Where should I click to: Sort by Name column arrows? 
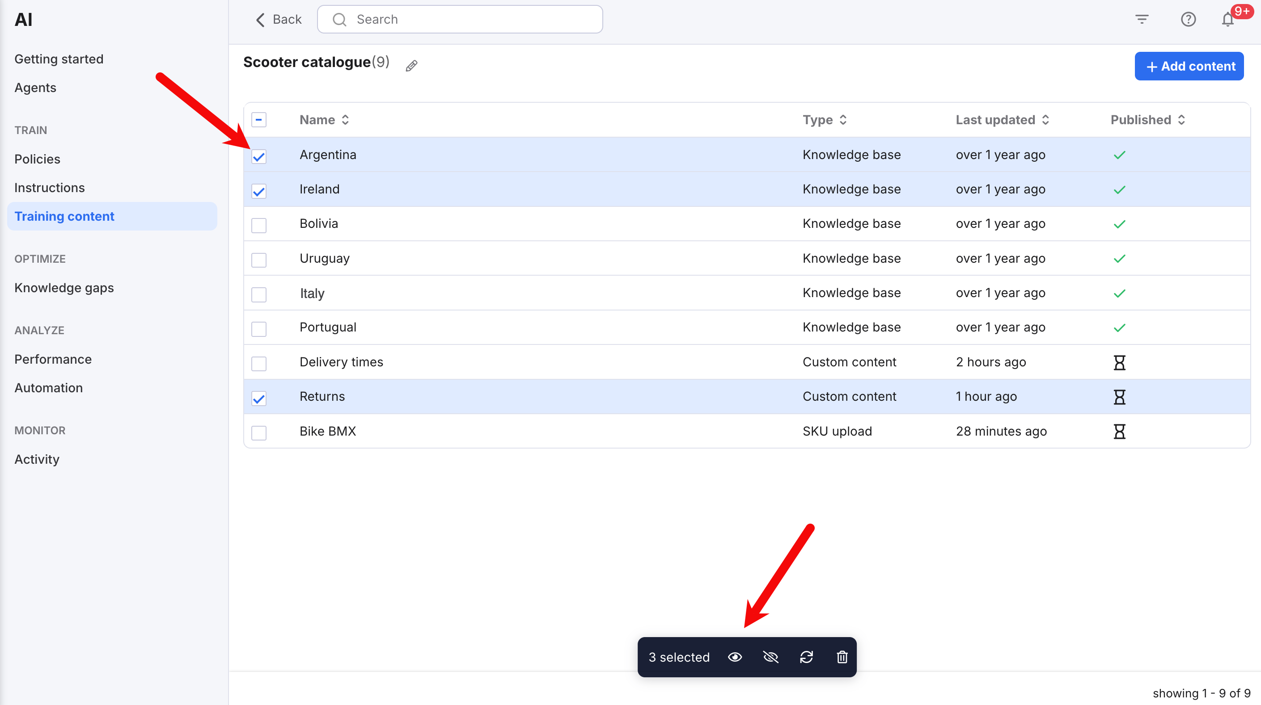pos(345,120)
